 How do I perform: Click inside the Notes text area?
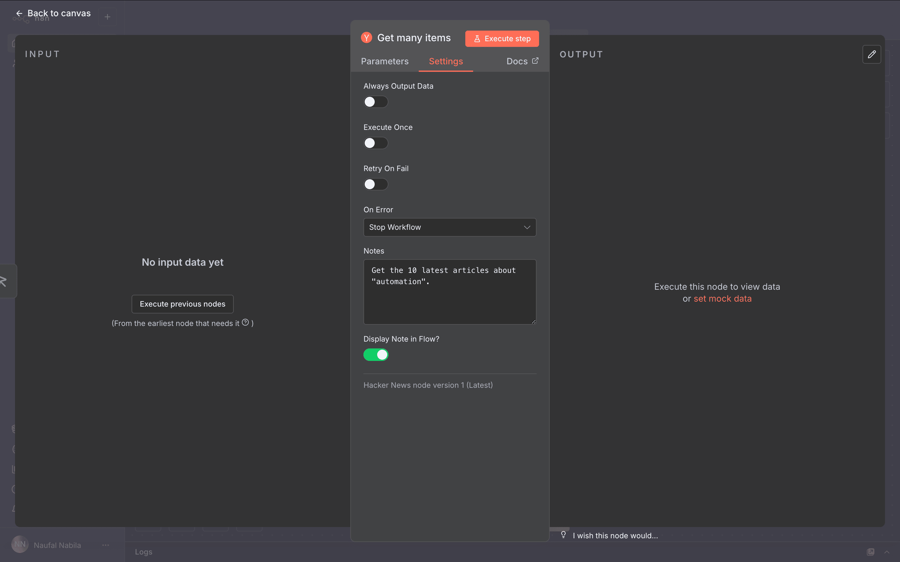pyautogui.click(x=450, y=292)
